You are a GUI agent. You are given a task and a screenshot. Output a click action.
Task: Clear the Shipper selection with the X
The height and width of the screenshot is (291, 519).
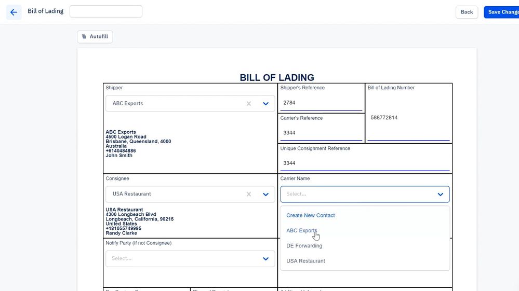pyautogui.click(x=248, y=103)
